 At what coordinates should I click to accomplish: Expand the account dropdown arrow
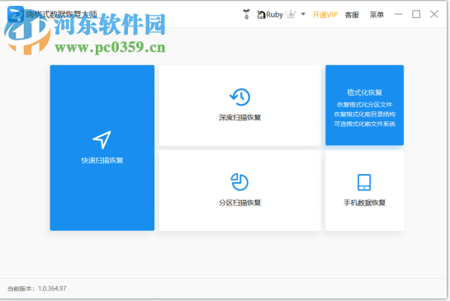click(x=303, y=14)
